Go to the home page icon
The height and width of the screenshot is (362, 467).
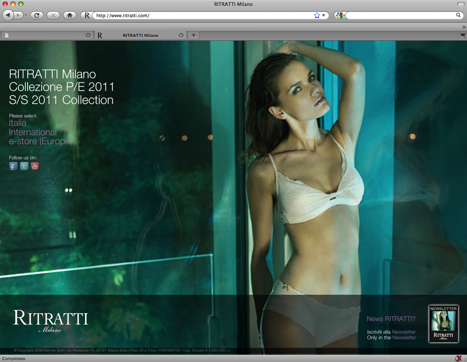pos(70,15)
